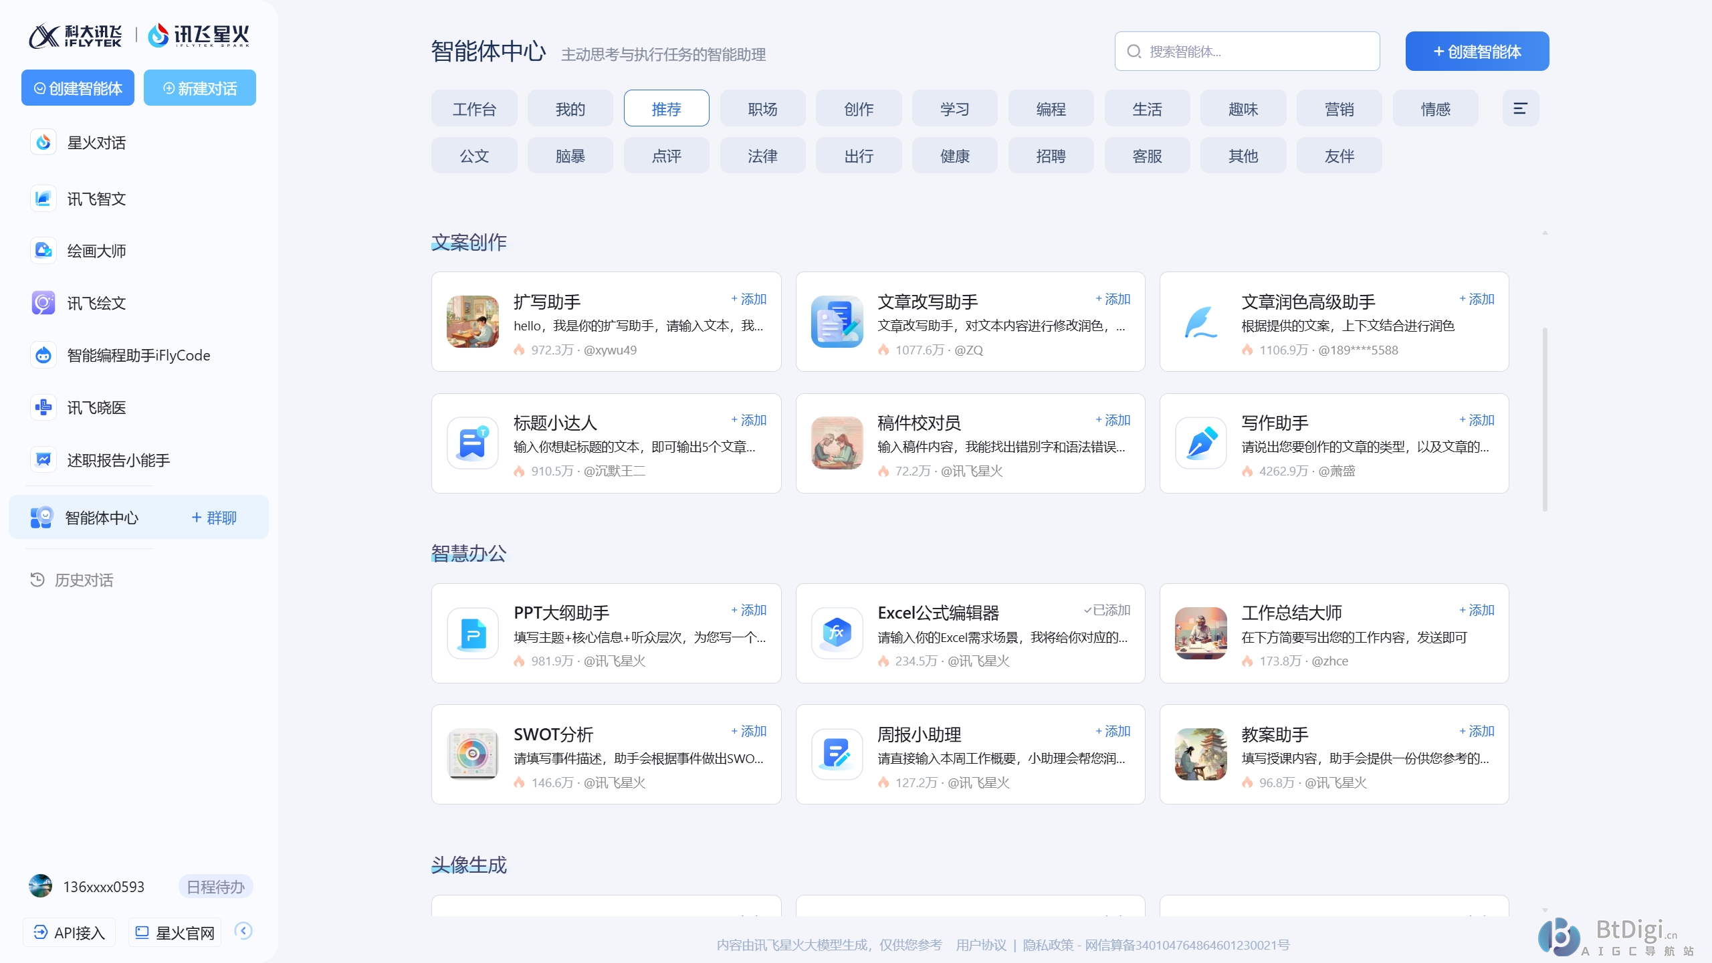
Task: Open 日程待办 button
Action: [x=215, y=887]
